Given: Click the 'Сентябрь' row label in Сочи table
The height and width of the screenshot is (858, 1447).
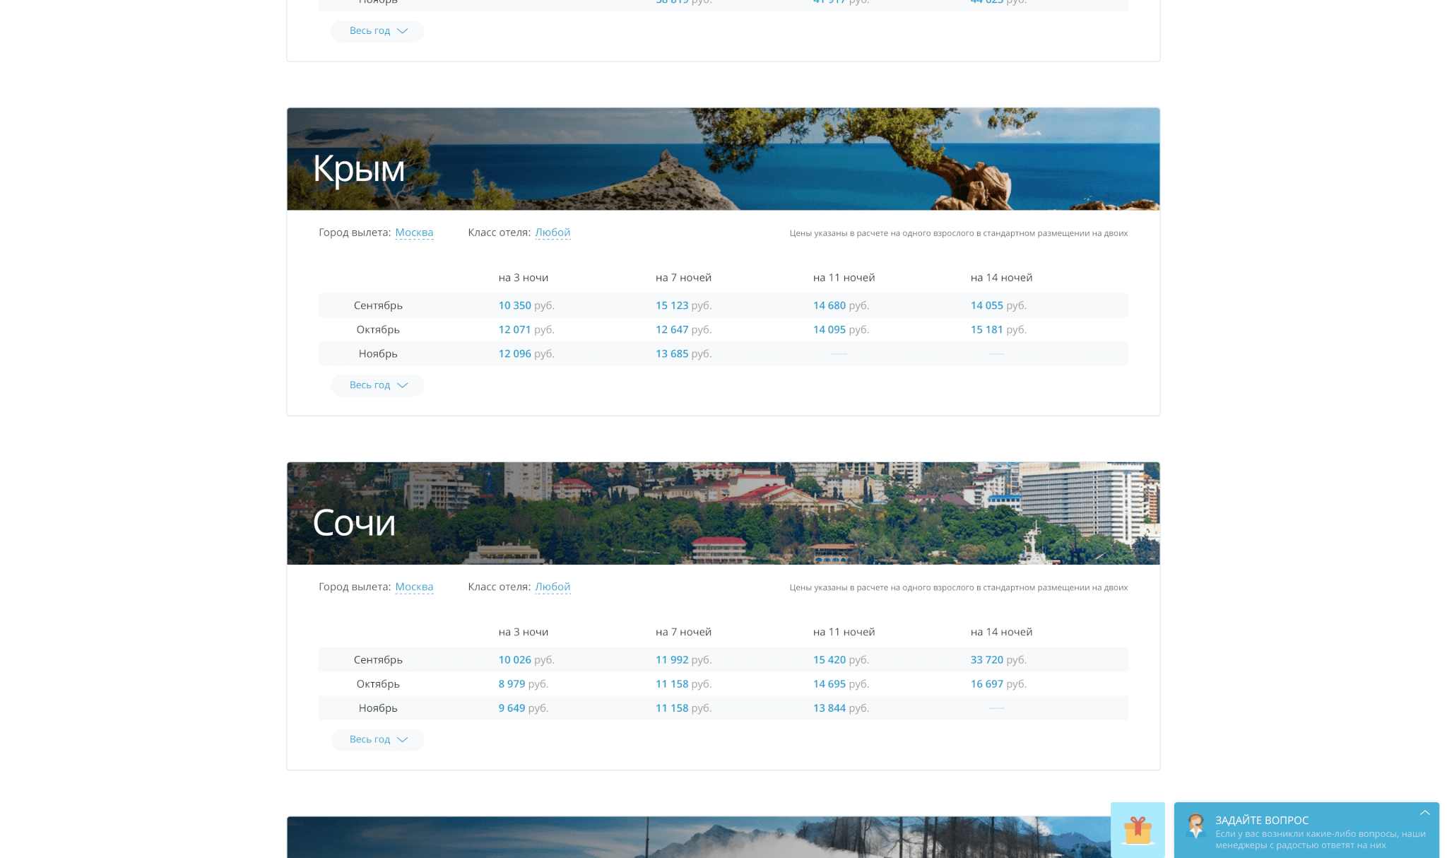Looking at the screenshot, I should [378, 659].
